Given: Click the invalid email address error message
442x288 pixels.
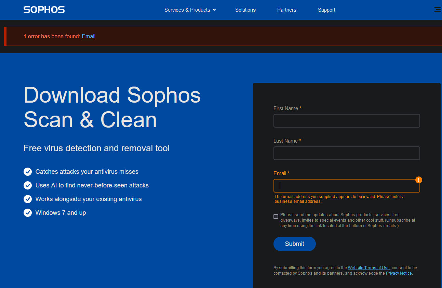Looking at the screenshot, I should (339, 199).
